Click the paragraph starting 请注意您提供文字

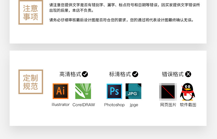click(125, 8)
